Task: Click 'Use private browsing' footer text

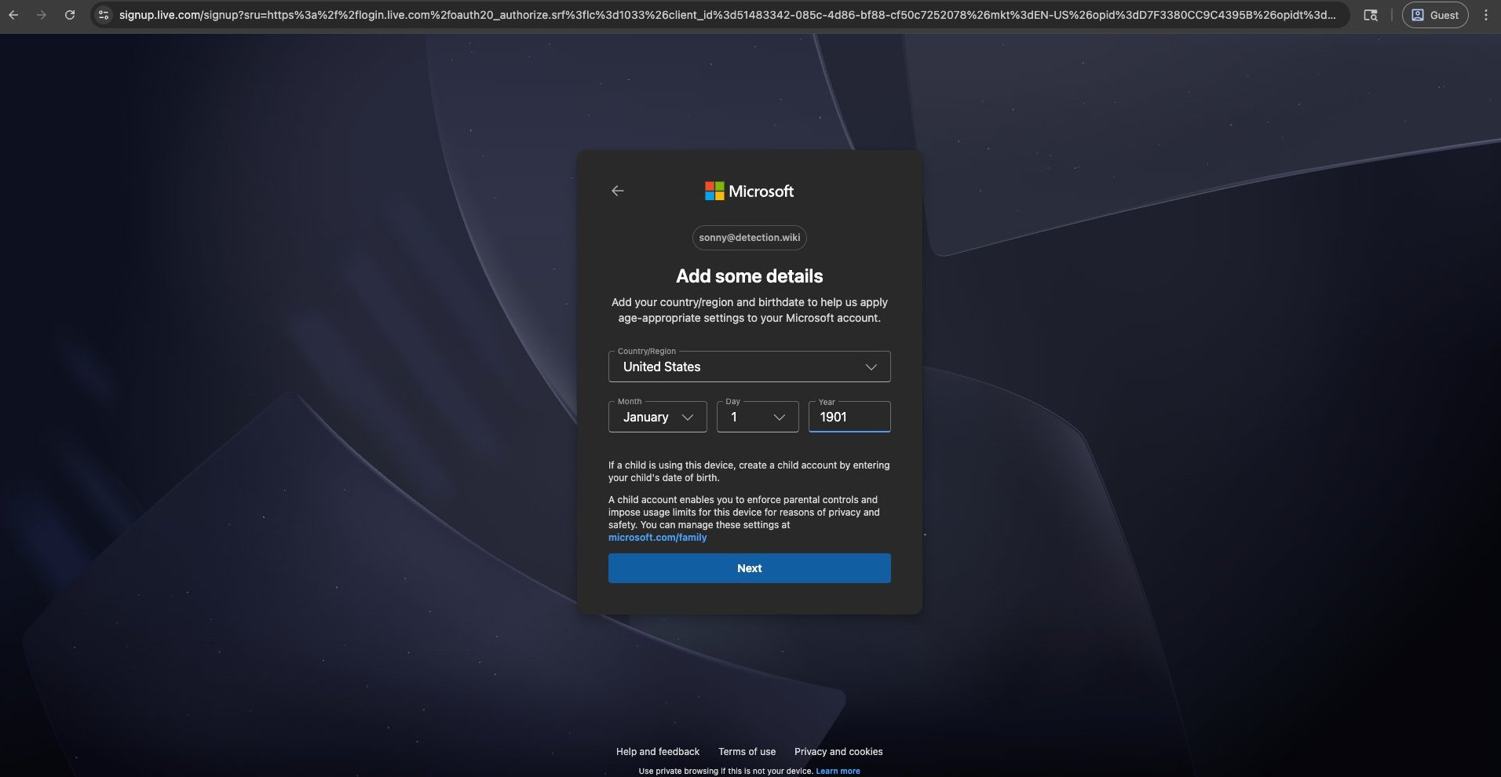Action: point(679,772)
